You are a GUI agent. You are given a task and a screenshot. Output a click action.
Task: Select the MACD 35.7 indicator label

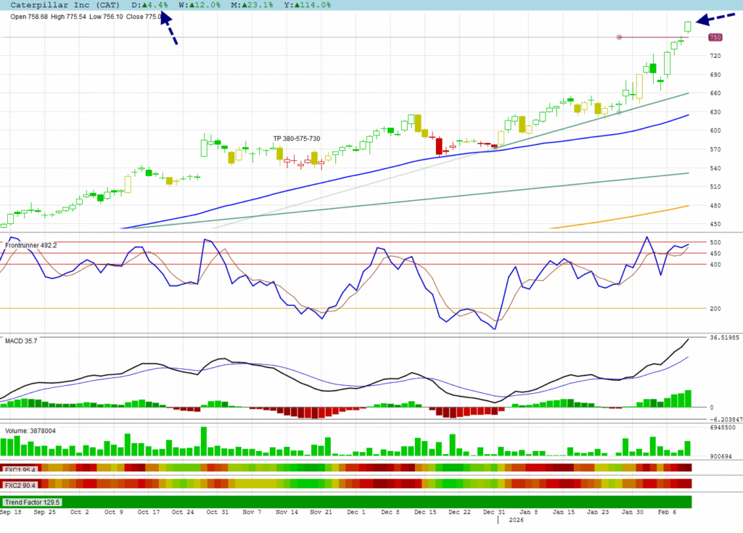coord(22,340)
